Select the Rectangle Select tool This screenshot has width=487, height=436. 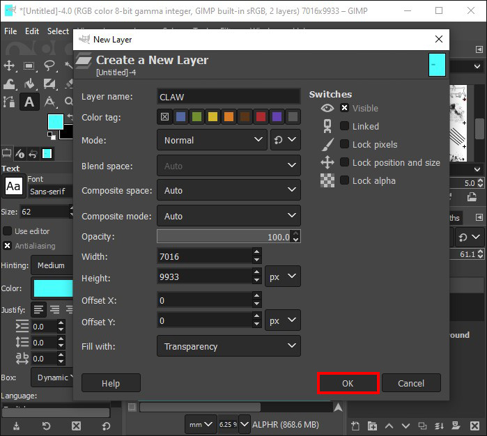(x=29, y=65)
